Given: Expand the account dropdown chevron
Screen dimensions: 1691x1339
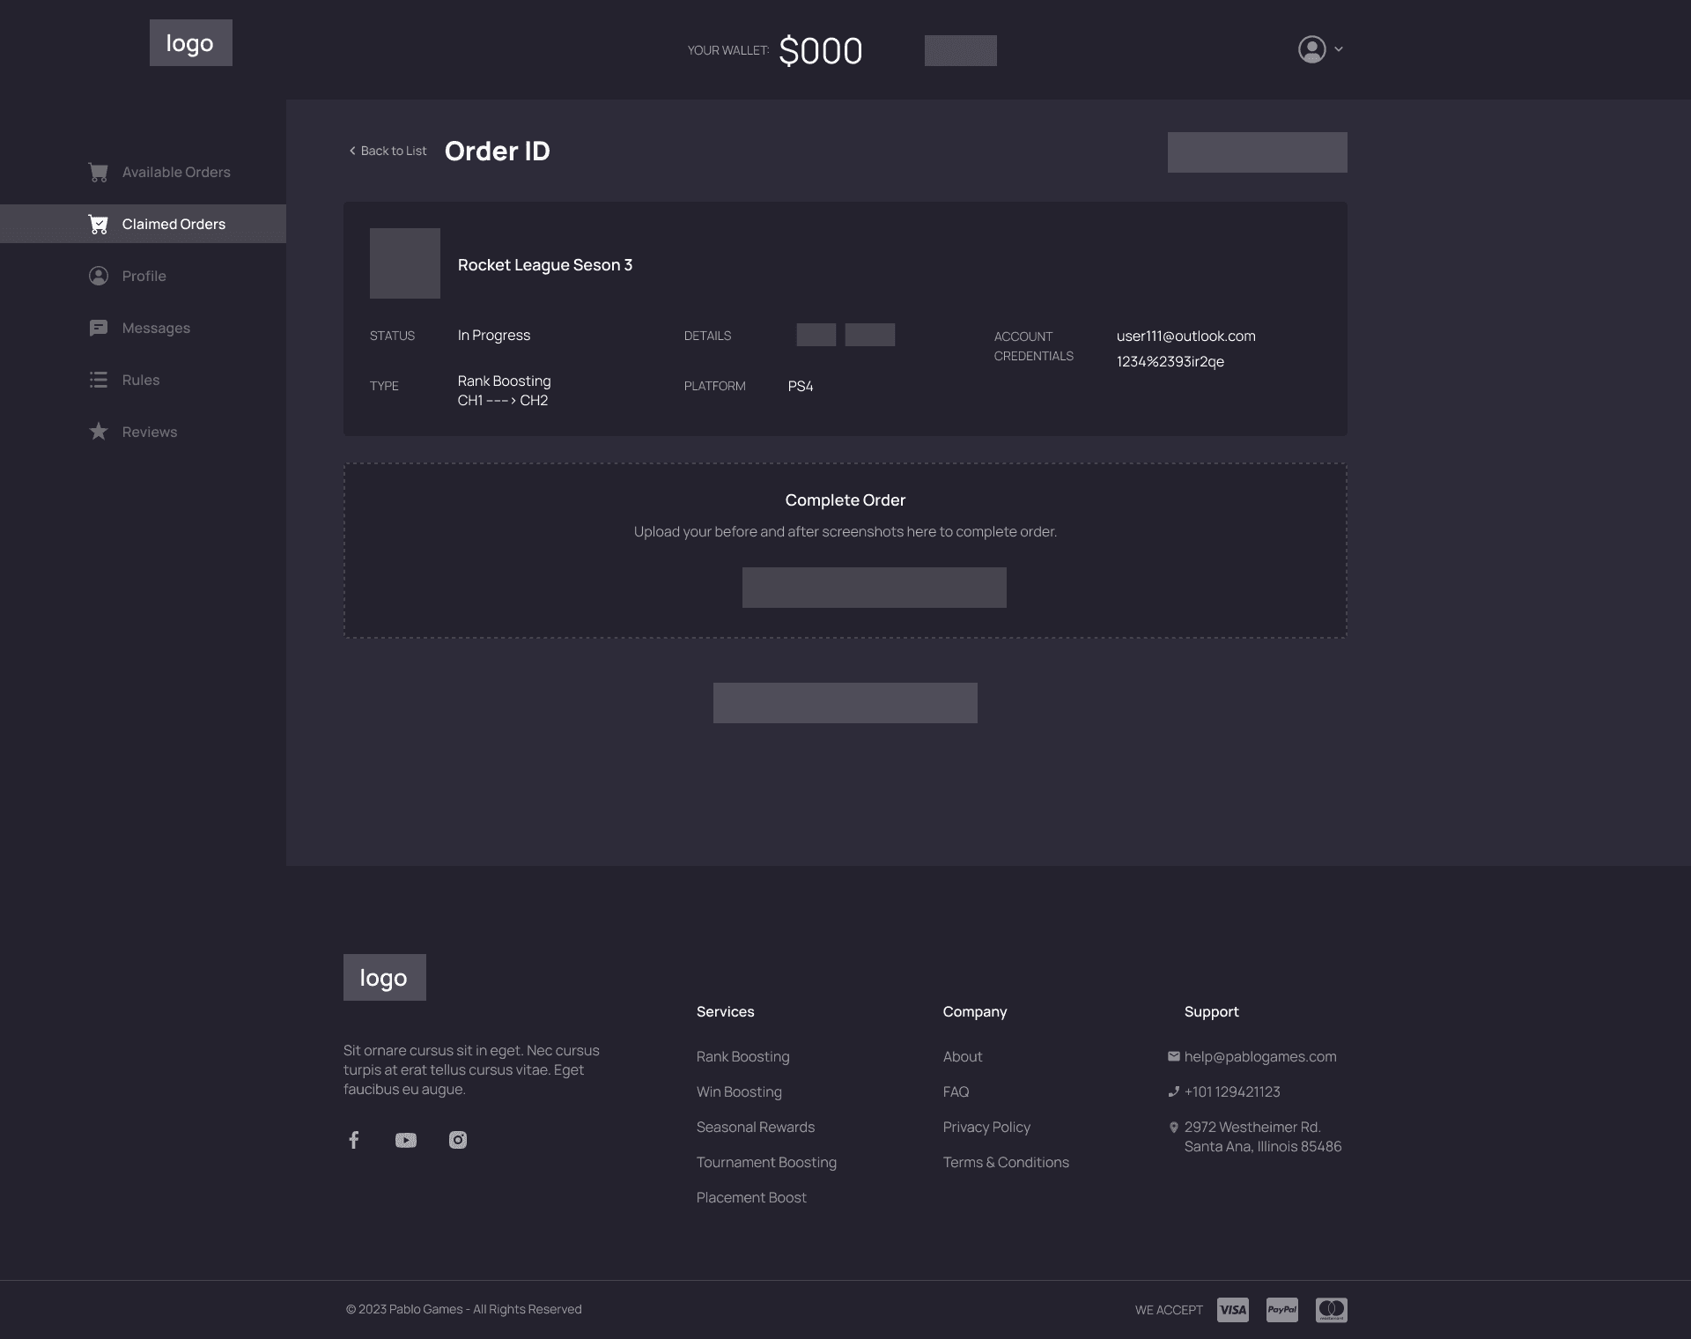Looking at the screenshot, I should pos(1339,49).
